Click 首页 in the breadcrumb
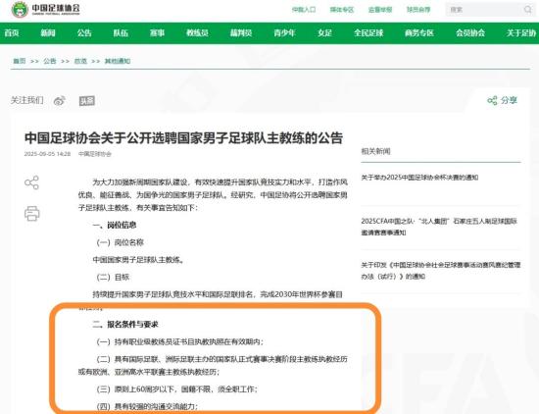The width and height of the screenshot is (539, 414). coord(20,61)
